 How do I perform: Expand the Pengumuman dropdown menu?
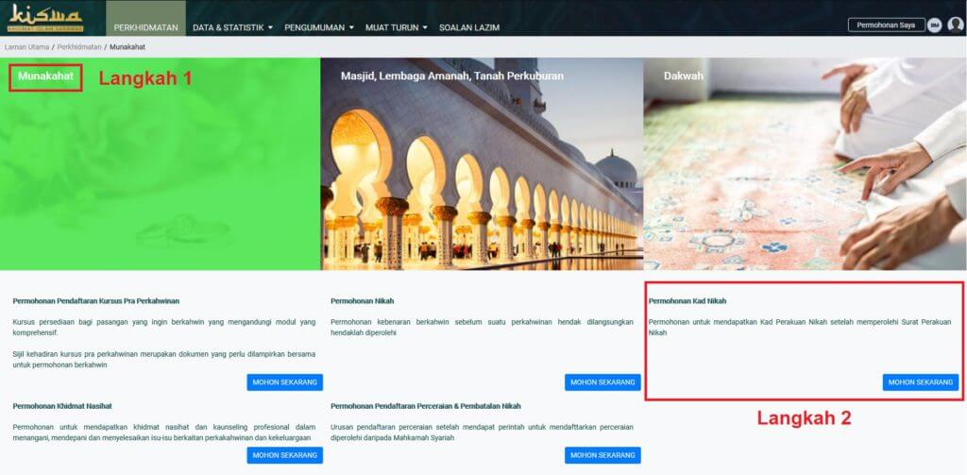pos(319,27)
